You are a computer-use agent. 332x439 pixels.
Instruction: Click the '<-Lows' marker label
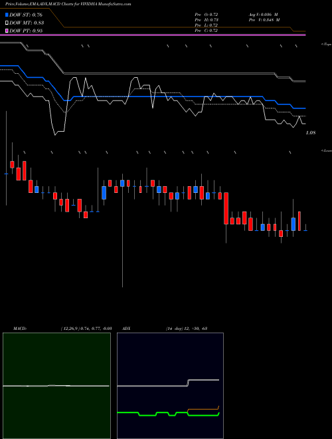pos(327,150)
